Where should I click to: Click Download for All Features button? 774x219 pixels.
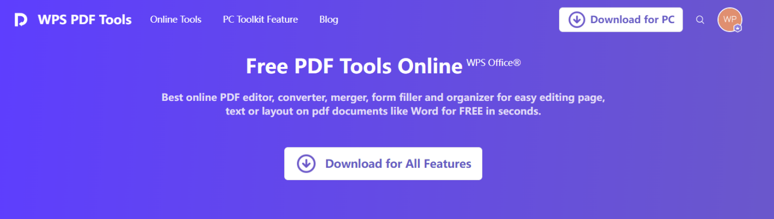point(383,163)
